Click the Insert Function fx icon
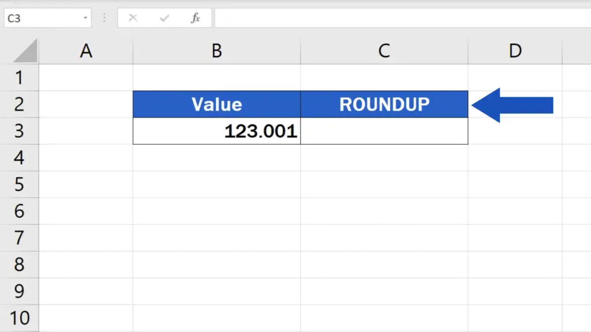This screenshot has width=591, height=332. pos(196,18)
